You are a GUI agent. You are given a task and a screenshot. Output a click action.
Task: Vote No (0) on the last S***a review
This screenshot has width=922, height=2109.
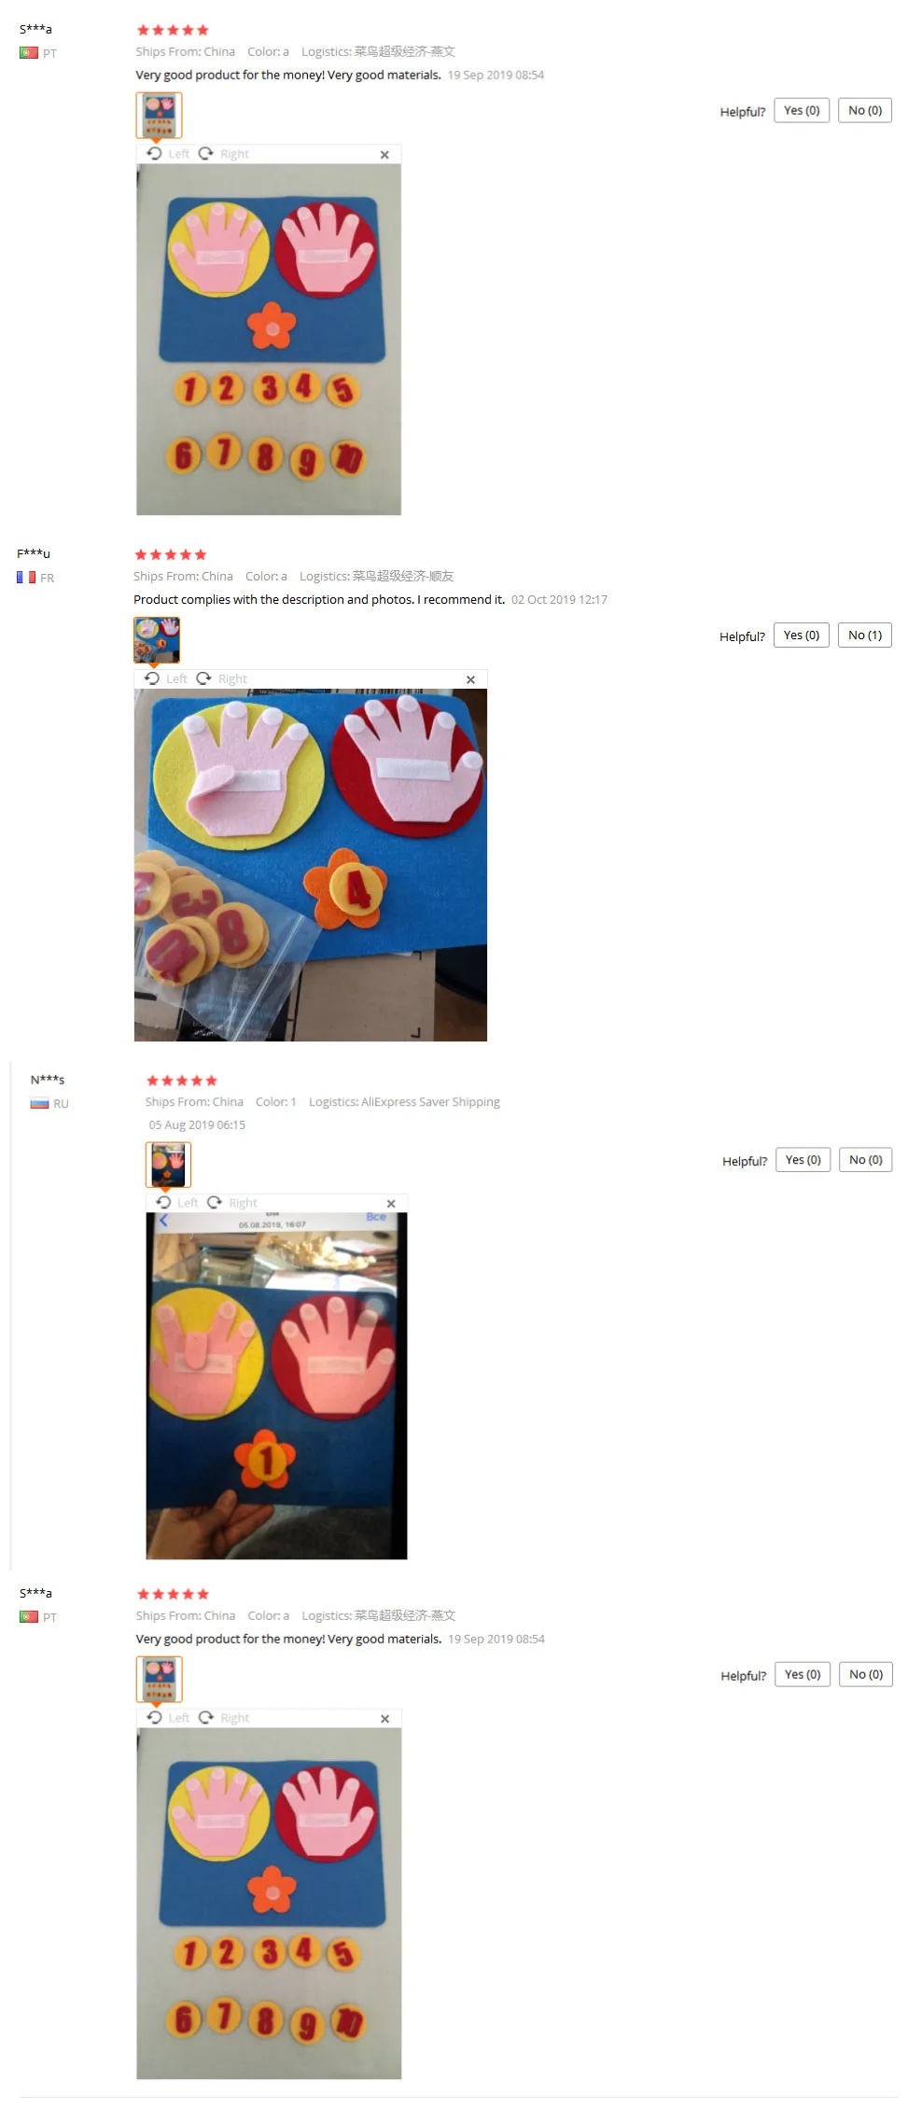pos(866,1675)
